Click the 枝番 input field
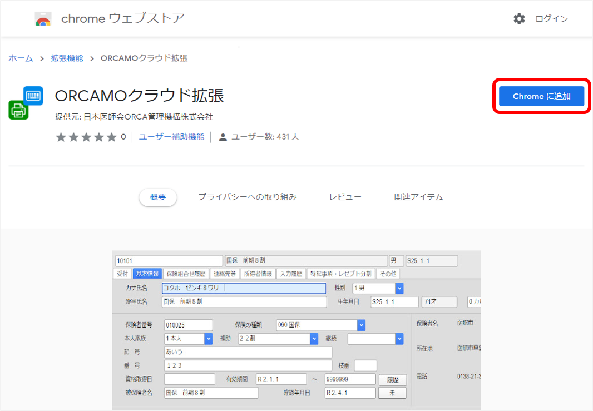The image size is (593, 411). click(365, 365)
